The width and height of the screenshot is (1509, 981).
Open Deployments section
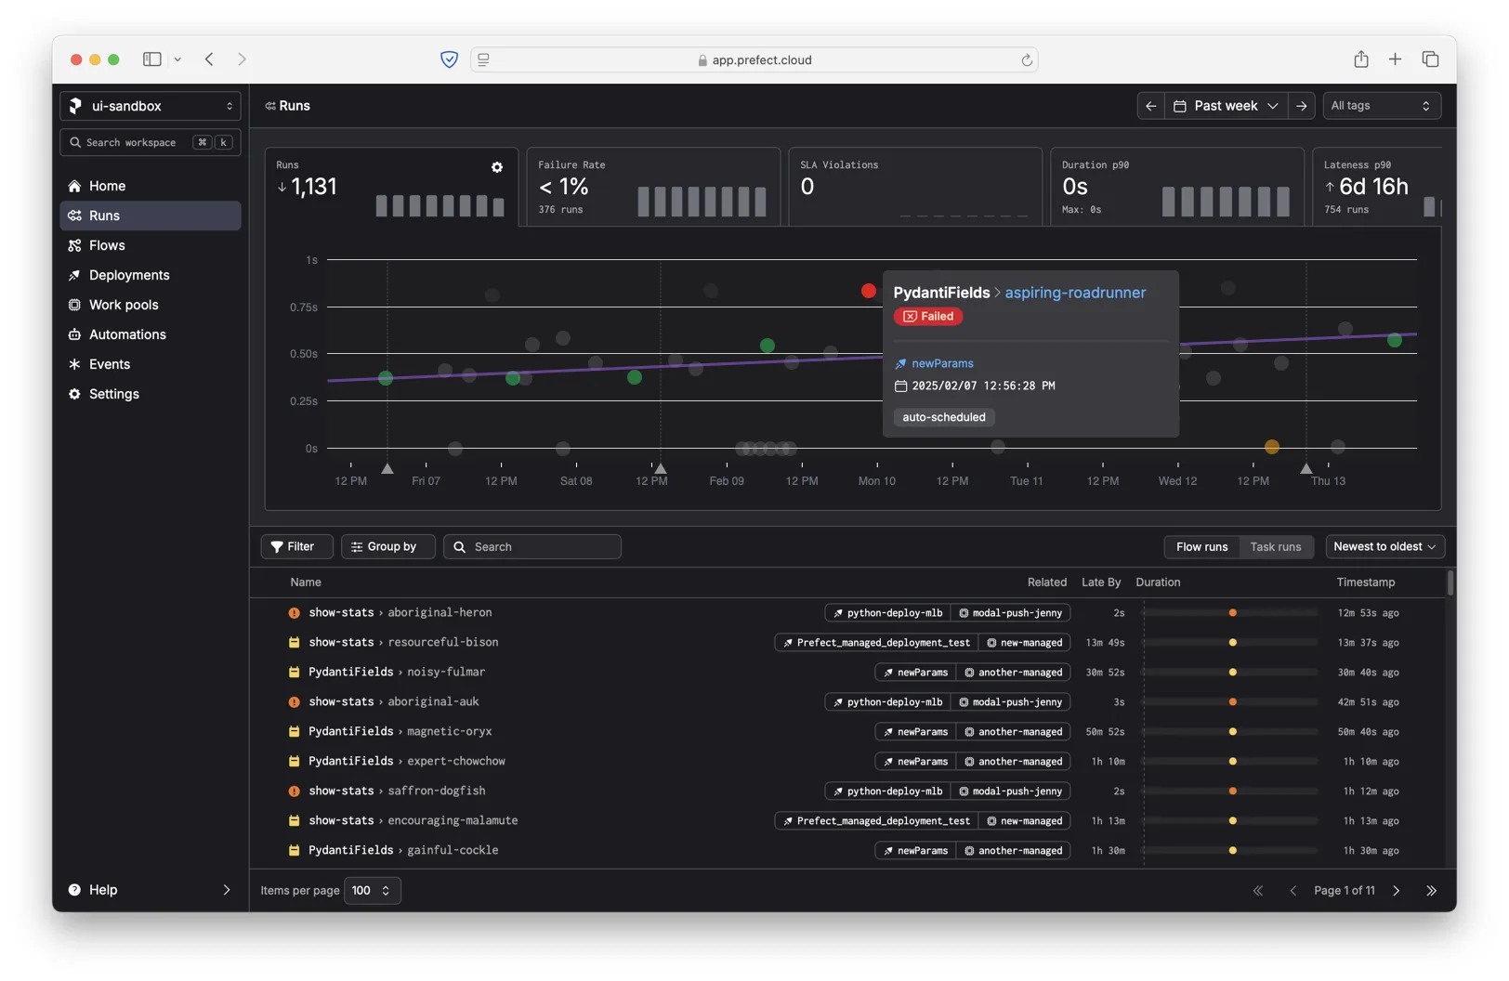click(x=150, y=275)
